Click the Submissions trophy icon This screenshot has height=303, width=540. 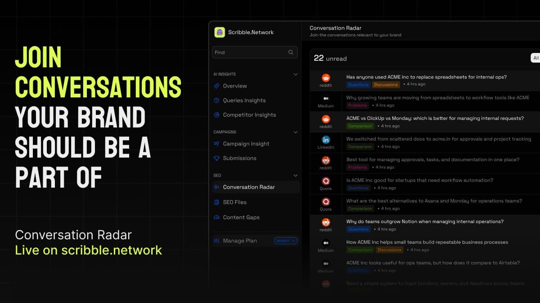click(217, 158)
